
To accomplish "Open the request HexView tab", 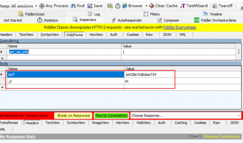I will (x=96, y=35).
